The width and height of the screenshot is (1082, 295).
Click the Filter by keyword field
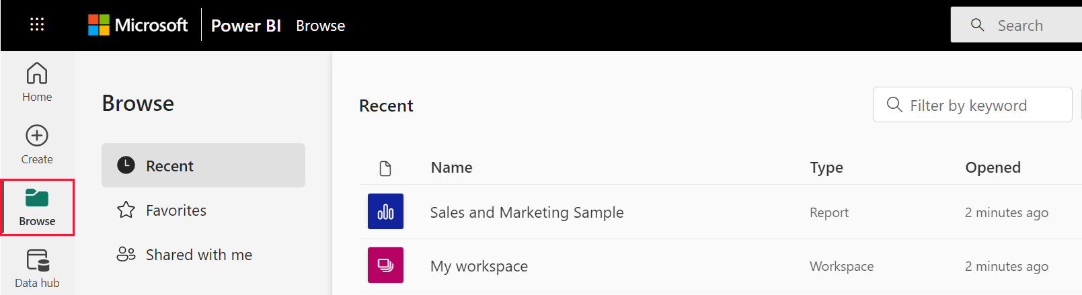tap(972, 105)
